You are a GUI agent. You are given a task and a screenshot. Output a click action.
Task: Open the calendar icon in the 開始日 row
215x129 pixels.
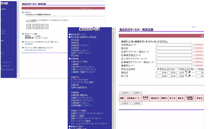186,72
